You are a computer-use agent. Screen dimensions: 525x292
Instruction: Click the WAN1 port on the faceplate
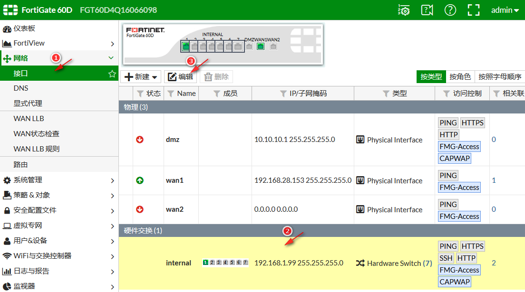pyautogui.click(x=261, y=47)
